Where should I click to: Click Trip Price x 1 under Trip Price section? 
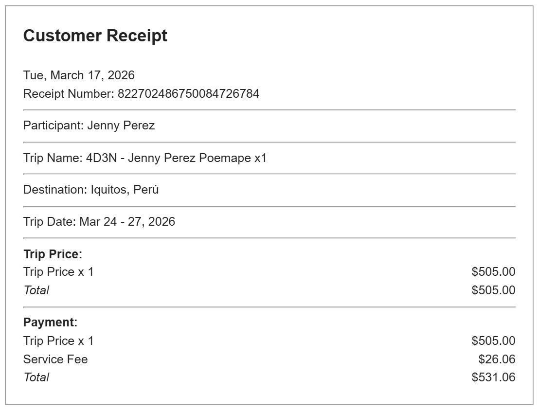[58, 272]
